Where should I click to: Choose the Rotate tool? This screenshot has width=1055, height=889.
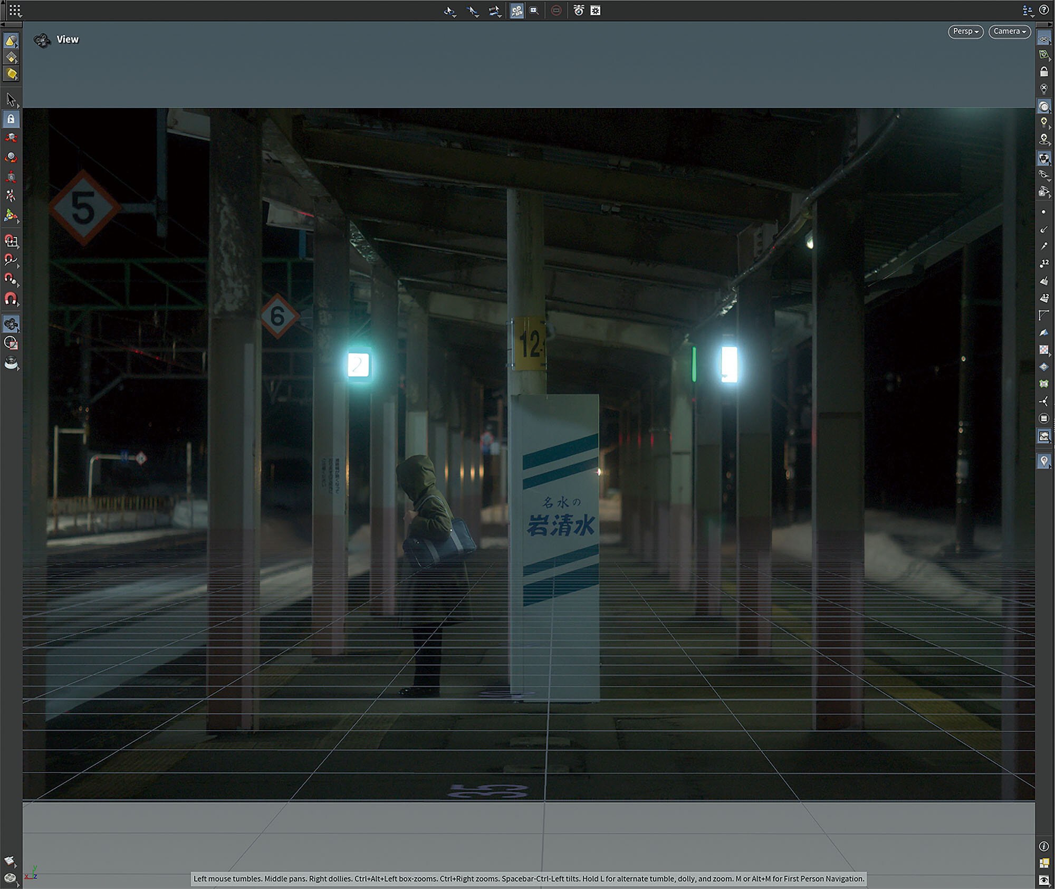coord(11,158)
